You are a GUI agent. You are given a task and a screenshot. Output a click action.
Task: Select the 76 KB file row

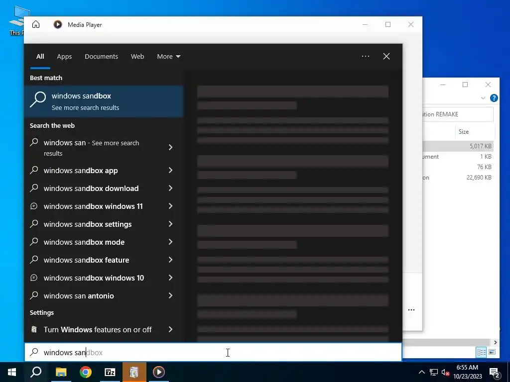click(458, 167)
